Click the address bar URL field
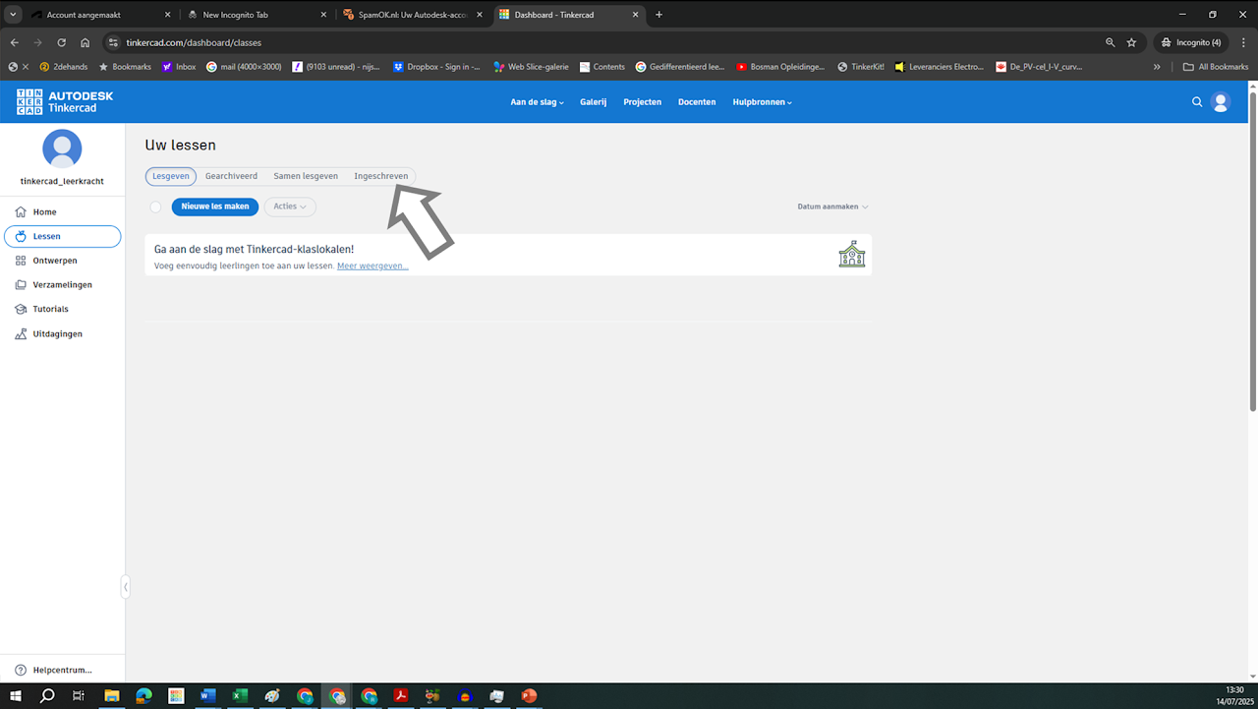The height and width of the screenshot is (709, 1258). [x=600, y=42]
